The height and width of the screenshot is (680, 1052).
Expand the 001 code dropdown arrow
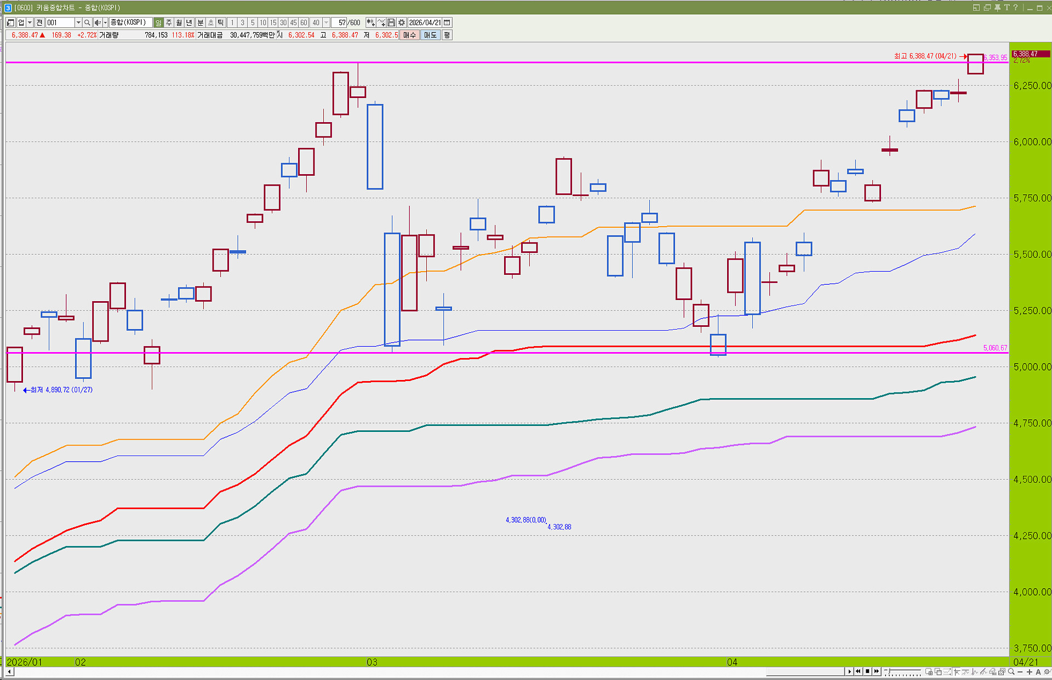[78, 22]
